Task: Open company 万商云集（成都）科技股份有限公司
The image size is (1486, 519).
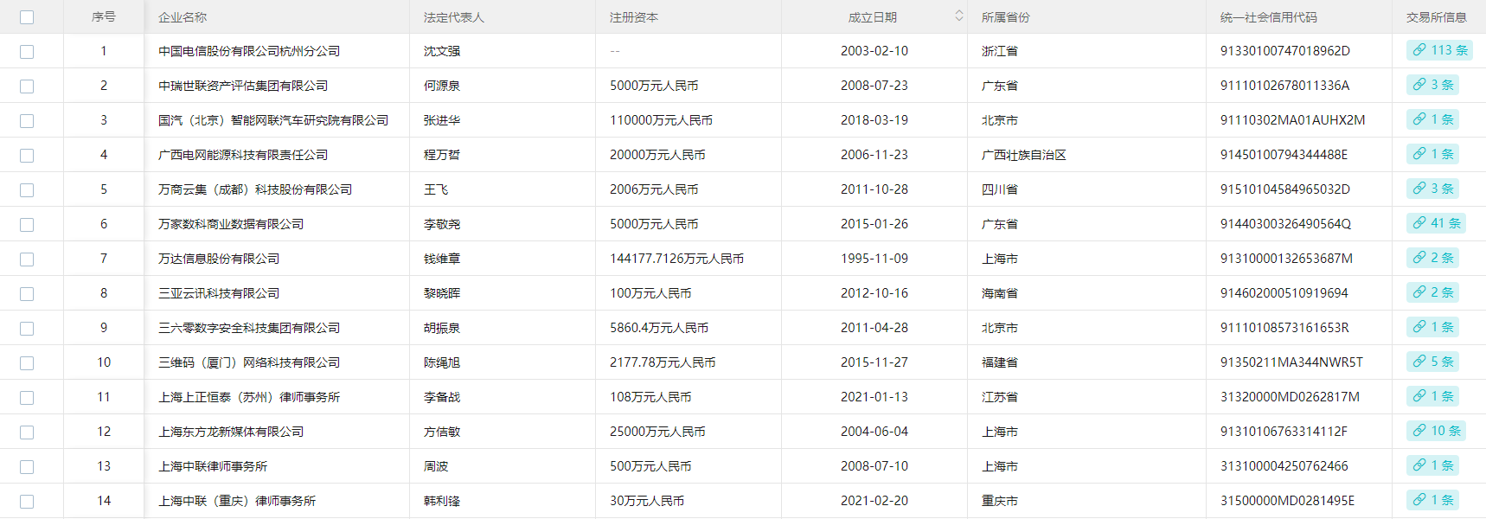Action: [255, 189]
